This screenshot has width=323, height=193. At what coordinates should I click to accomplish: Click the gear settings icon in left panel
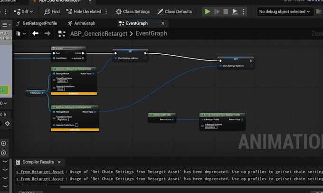[x=8, y=124]
